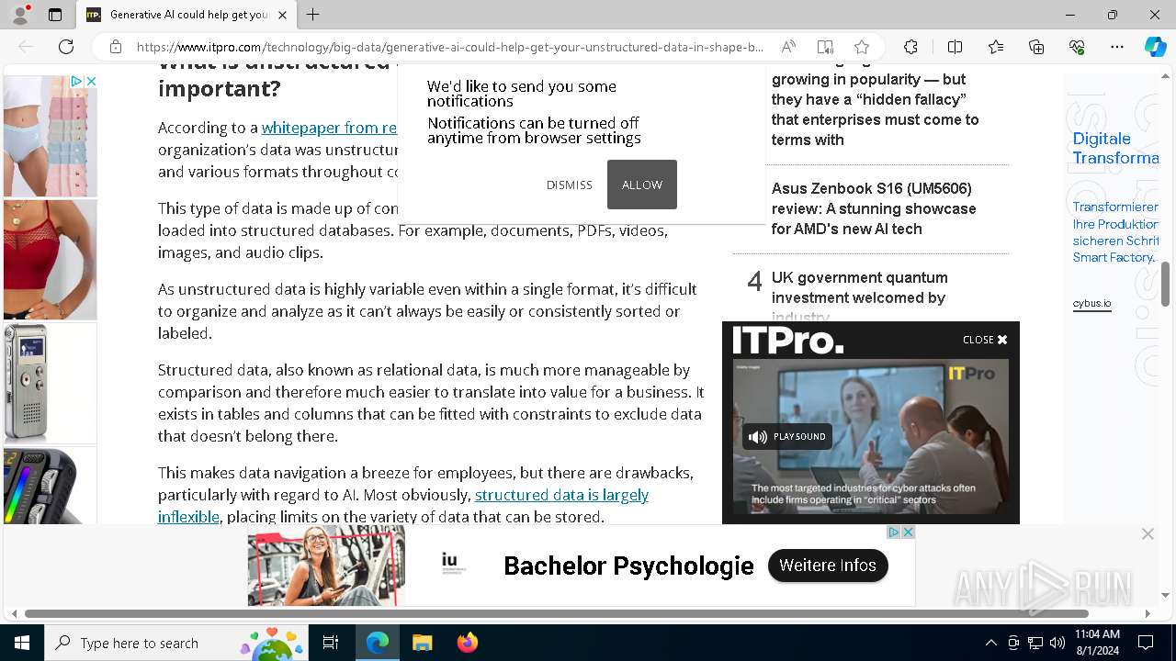Open the Action Center notifications icon
Viewport: 1176px width, 661px height.
click(1146, 643)
